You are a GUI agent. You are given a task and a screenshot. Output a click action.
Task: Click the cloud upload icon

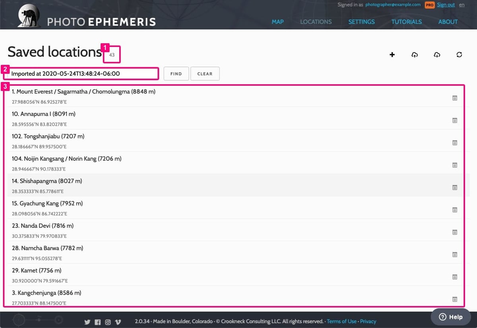(414, 55)
